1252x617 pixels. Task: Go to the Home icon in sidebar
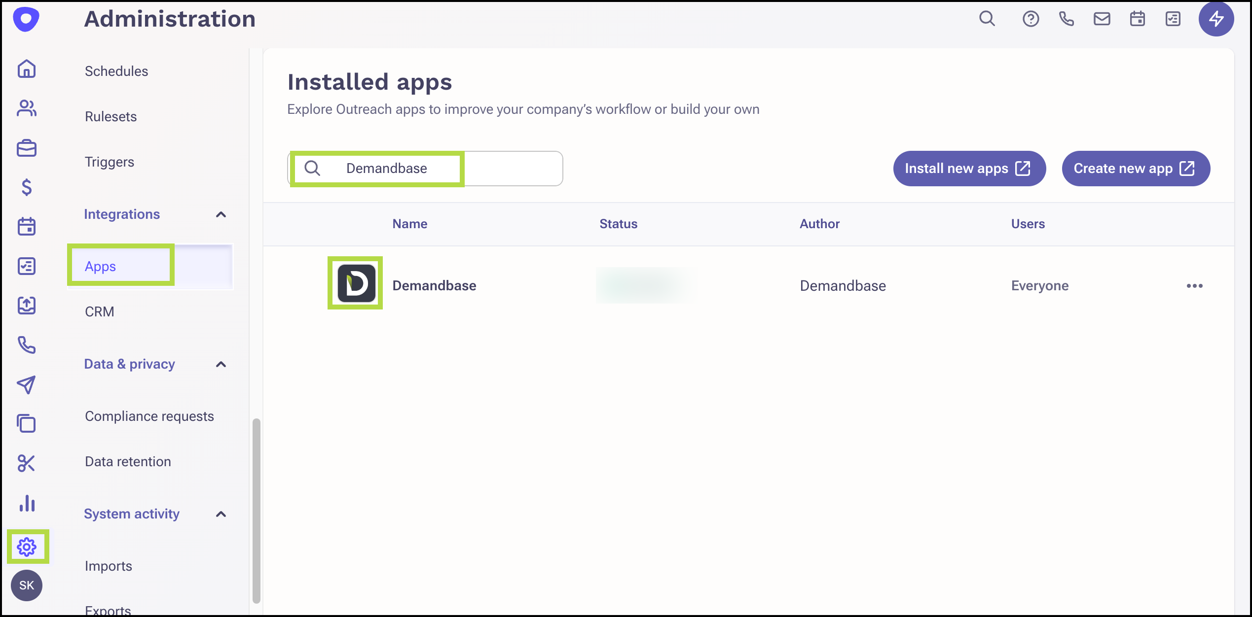[27, 69]
